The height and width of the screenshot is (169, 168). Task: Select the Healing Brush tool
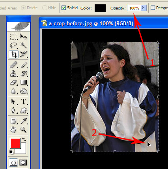coord(13,65)
